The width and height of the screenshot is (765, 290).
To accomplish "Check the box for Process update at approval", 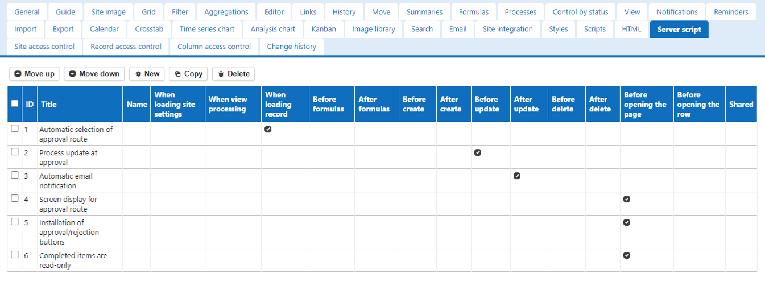I will pyautogui.click(x=15, y=152).
